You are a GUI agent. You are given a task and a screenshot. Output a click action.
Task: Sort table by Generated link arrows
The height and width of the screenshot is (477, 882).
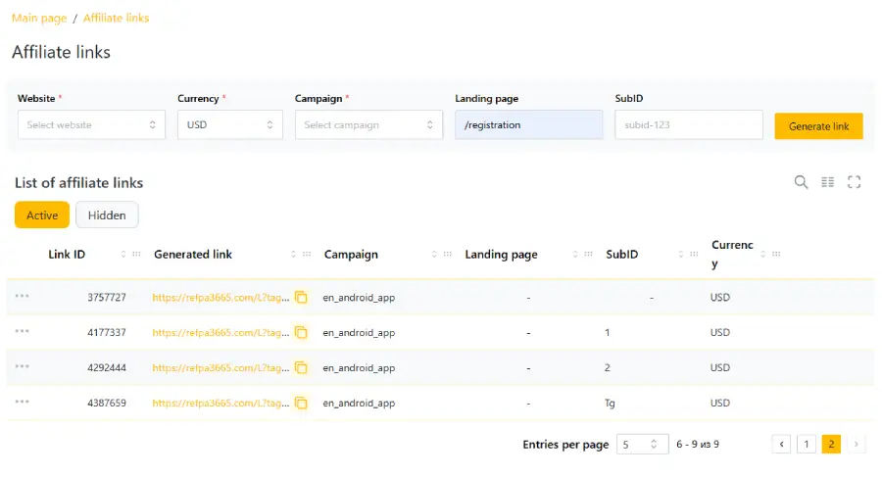tap(293, 255)
